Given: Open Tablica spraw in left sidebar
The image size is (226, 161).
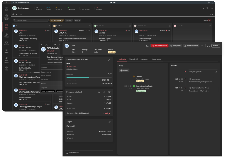Looking at the screenshot, I should pos(6,28).
